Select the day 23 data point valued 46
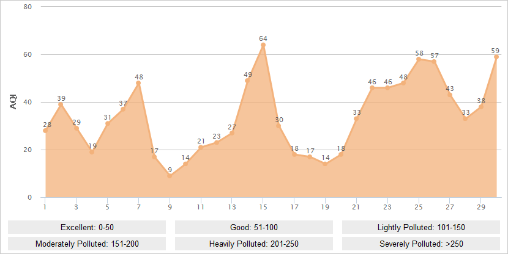This screenshot has height=254, width=508. [387, 87]
